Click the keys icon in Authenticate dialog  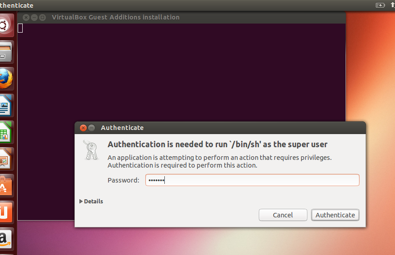(91, 150)
